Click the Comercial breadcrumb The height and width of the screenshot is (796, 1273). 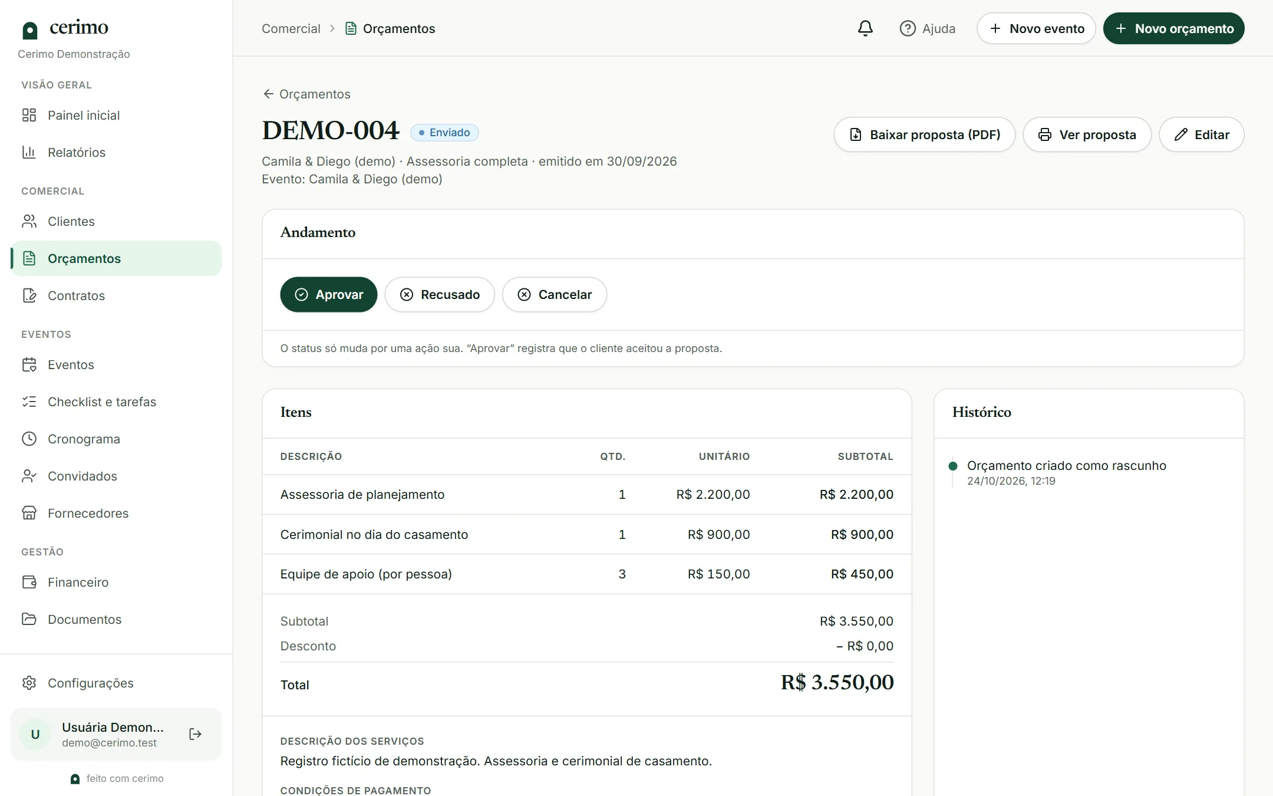291,28
